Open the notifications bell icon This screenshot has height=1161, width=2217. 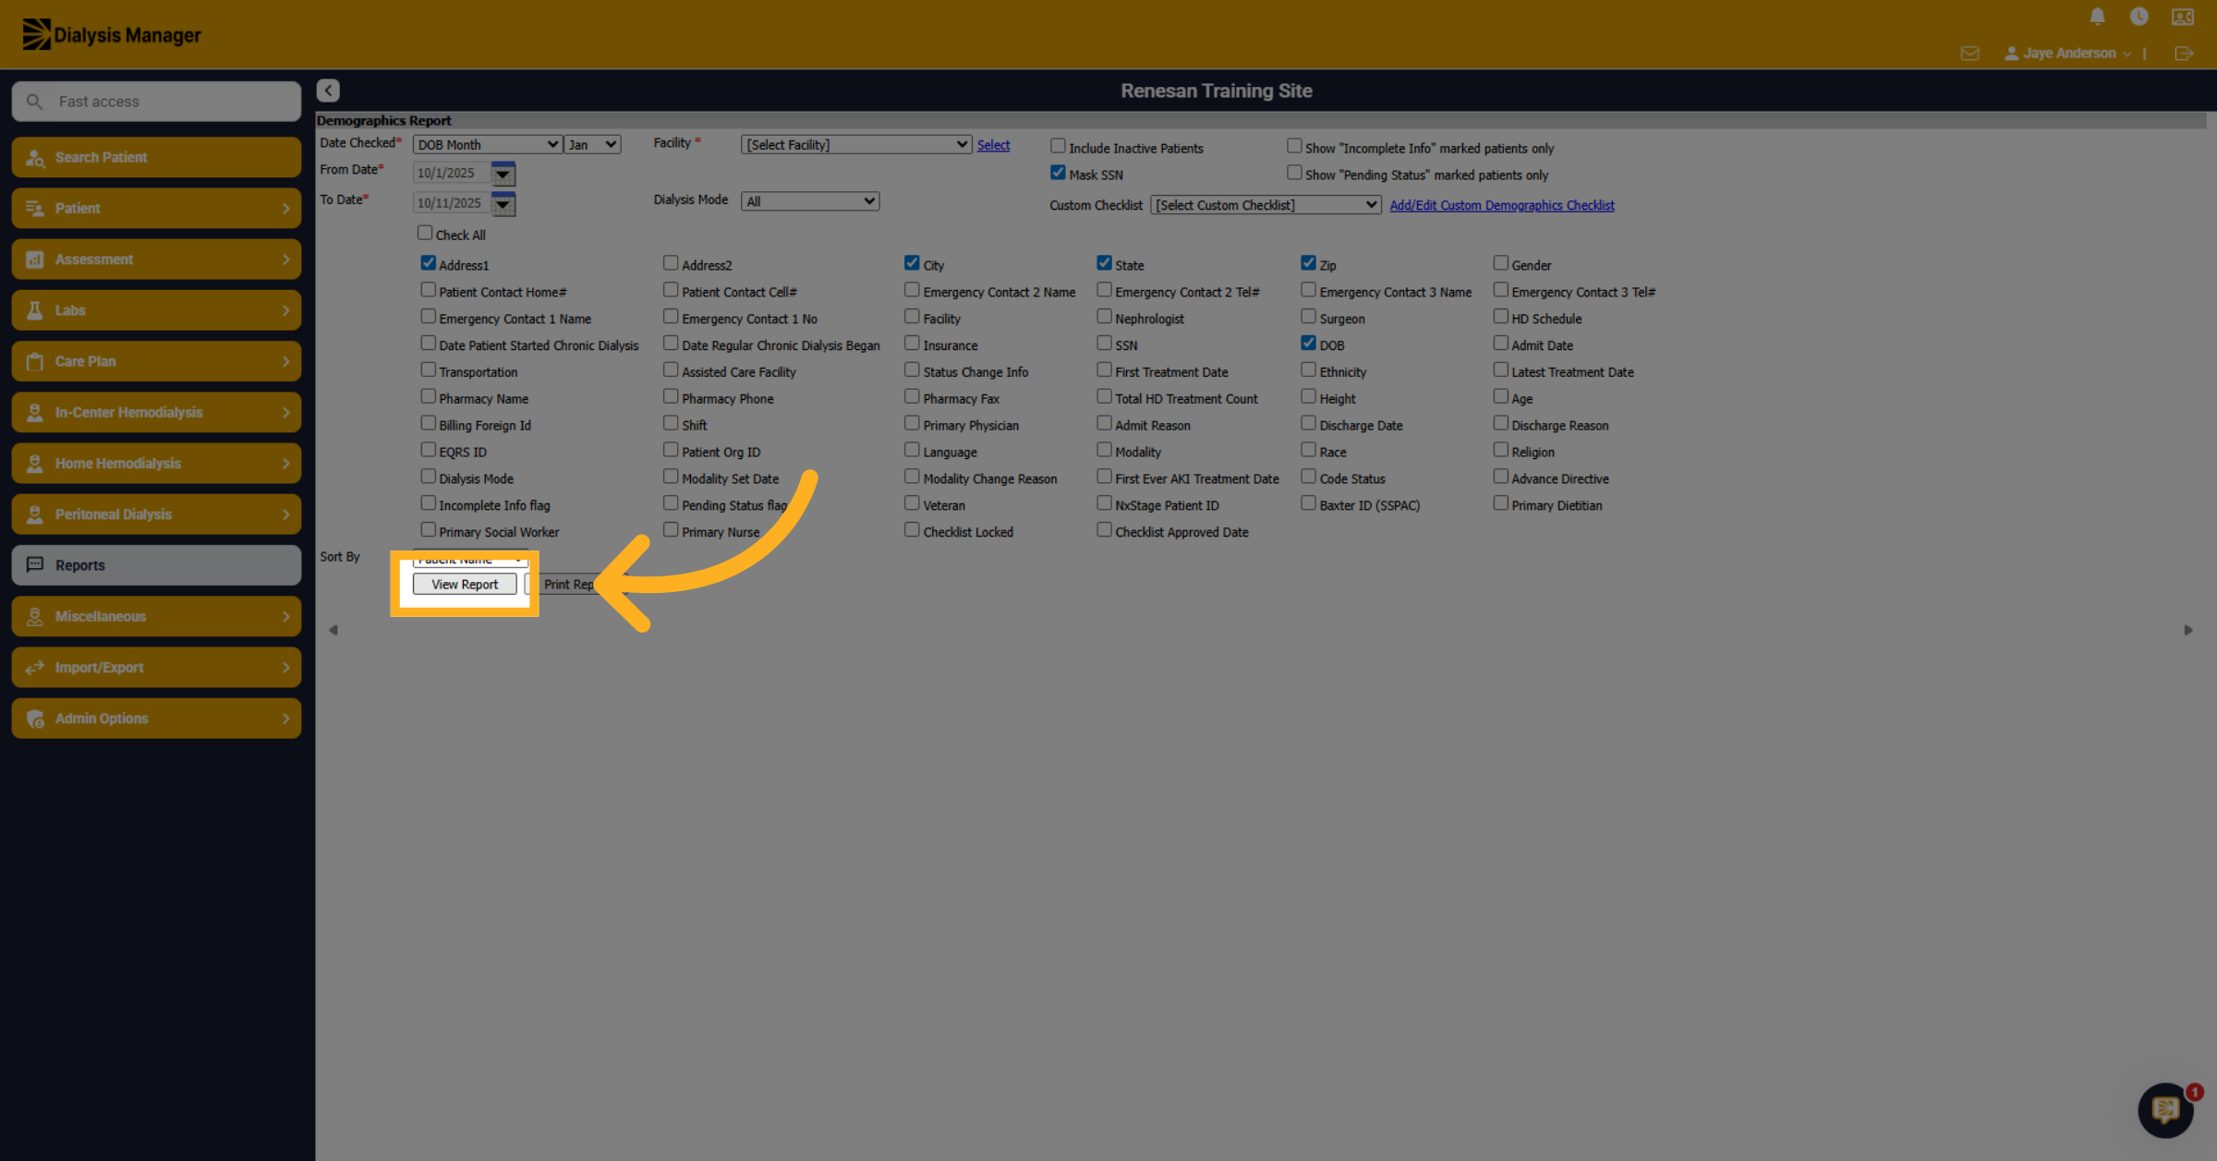(x=2097, y=17)
